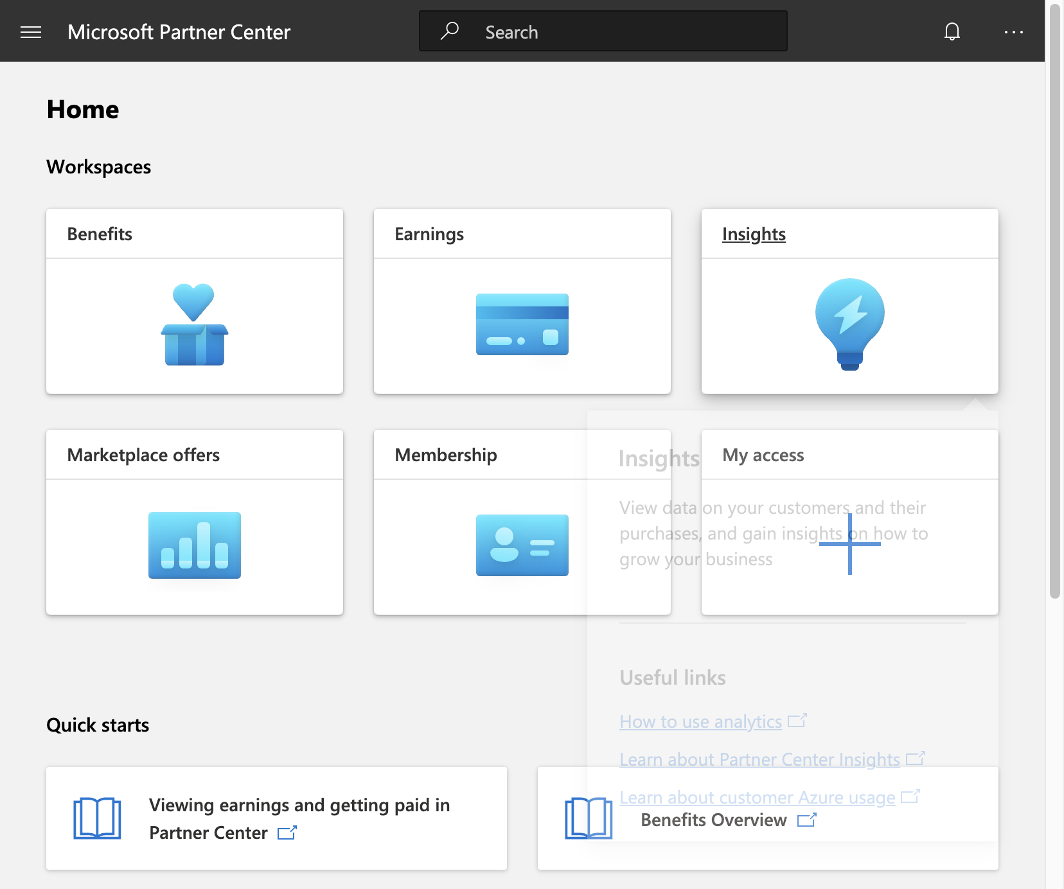This screenshot has width=1064, height=889.
Task: Focus the Search input field
Action: click(x=603, y=31)
